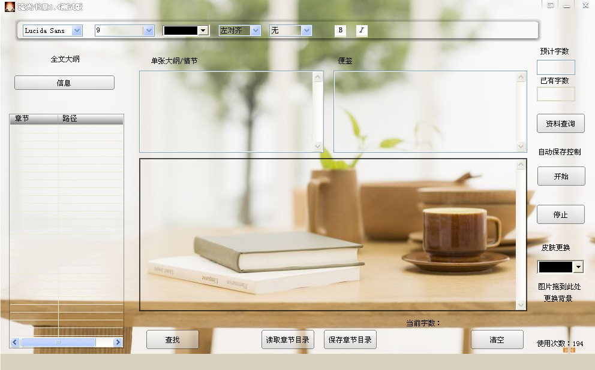This screenshot has height=370, width=595.
Task: Click the main editor's scroll-up arrow
Action: (521, 165)
